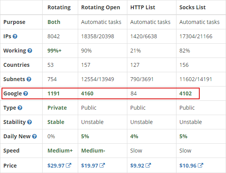226x173 pixels.
Task: Click external link icon beside $29.97
Action: point(68,165)
